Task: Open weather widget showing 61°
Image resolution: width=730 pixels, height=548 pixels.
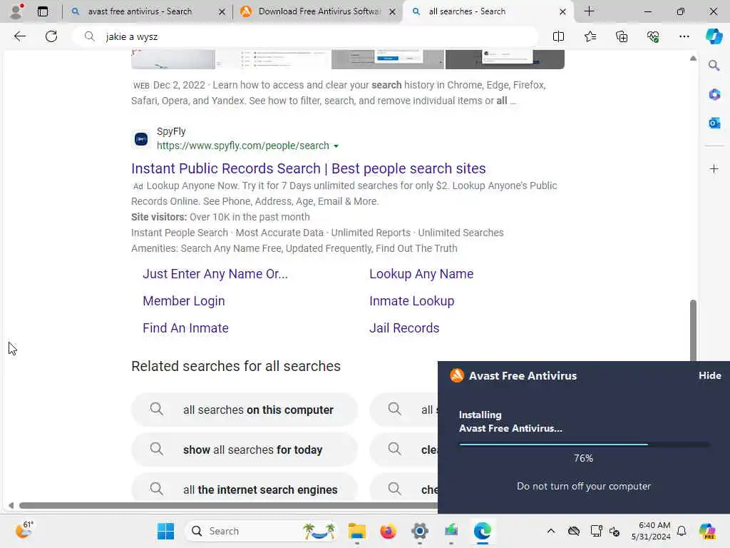Action: coord(24,530)
